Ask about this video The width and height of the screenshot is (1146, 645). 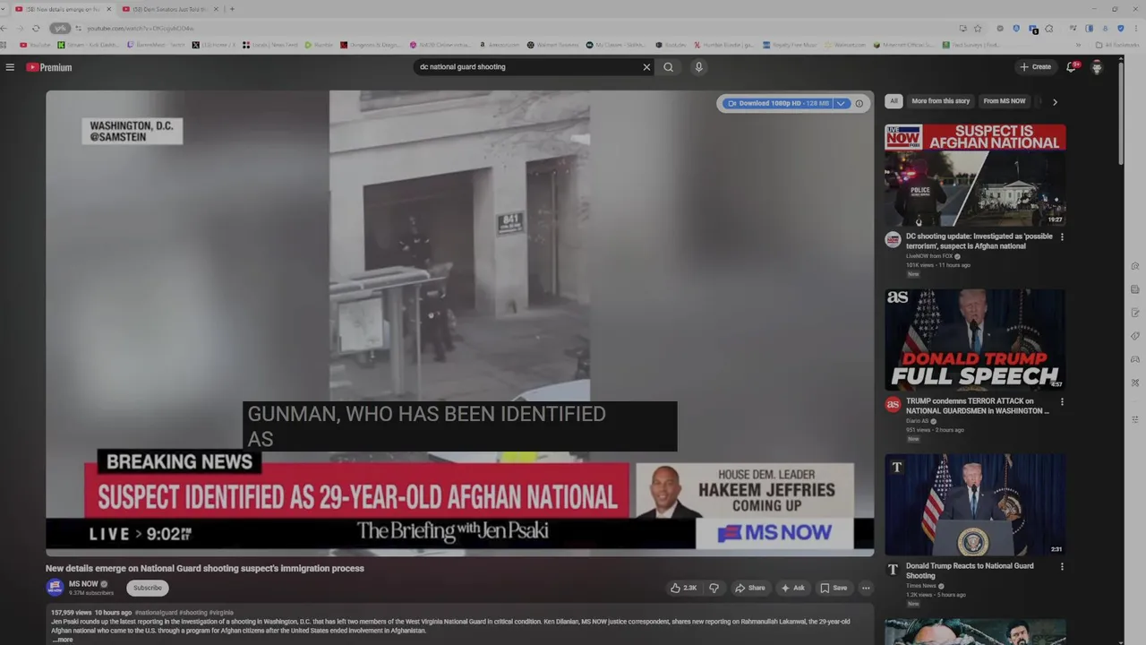pyautogui.click(x=792, y=588)
